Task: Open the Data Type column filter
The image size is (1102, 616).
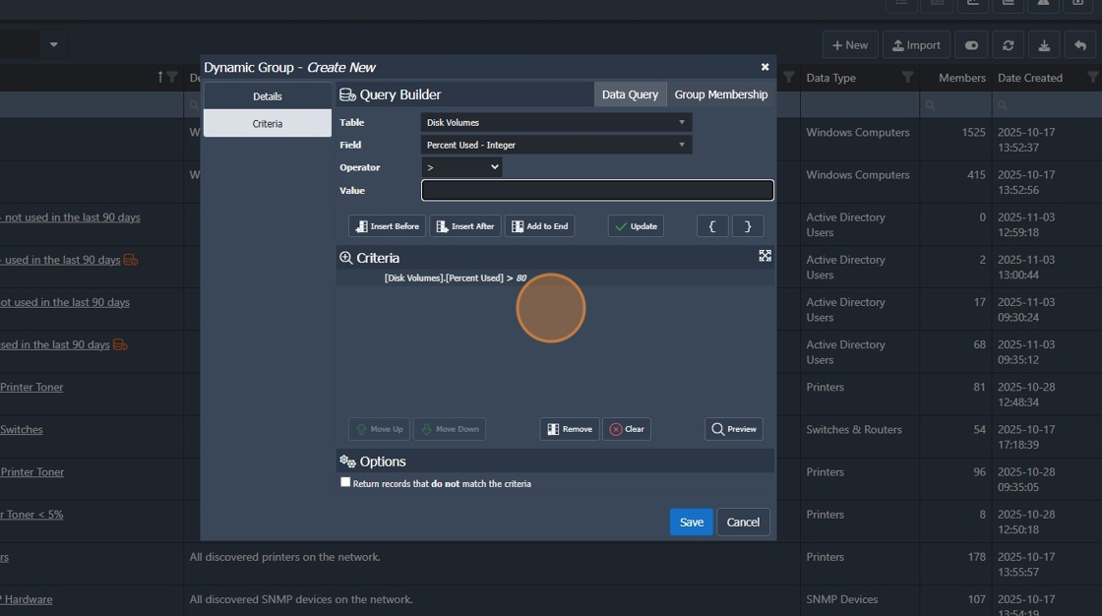Action: [x=907, y=78]
